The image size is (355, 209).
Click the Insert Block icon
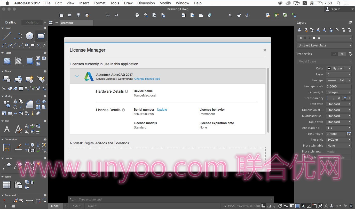(x=7, y=79)
